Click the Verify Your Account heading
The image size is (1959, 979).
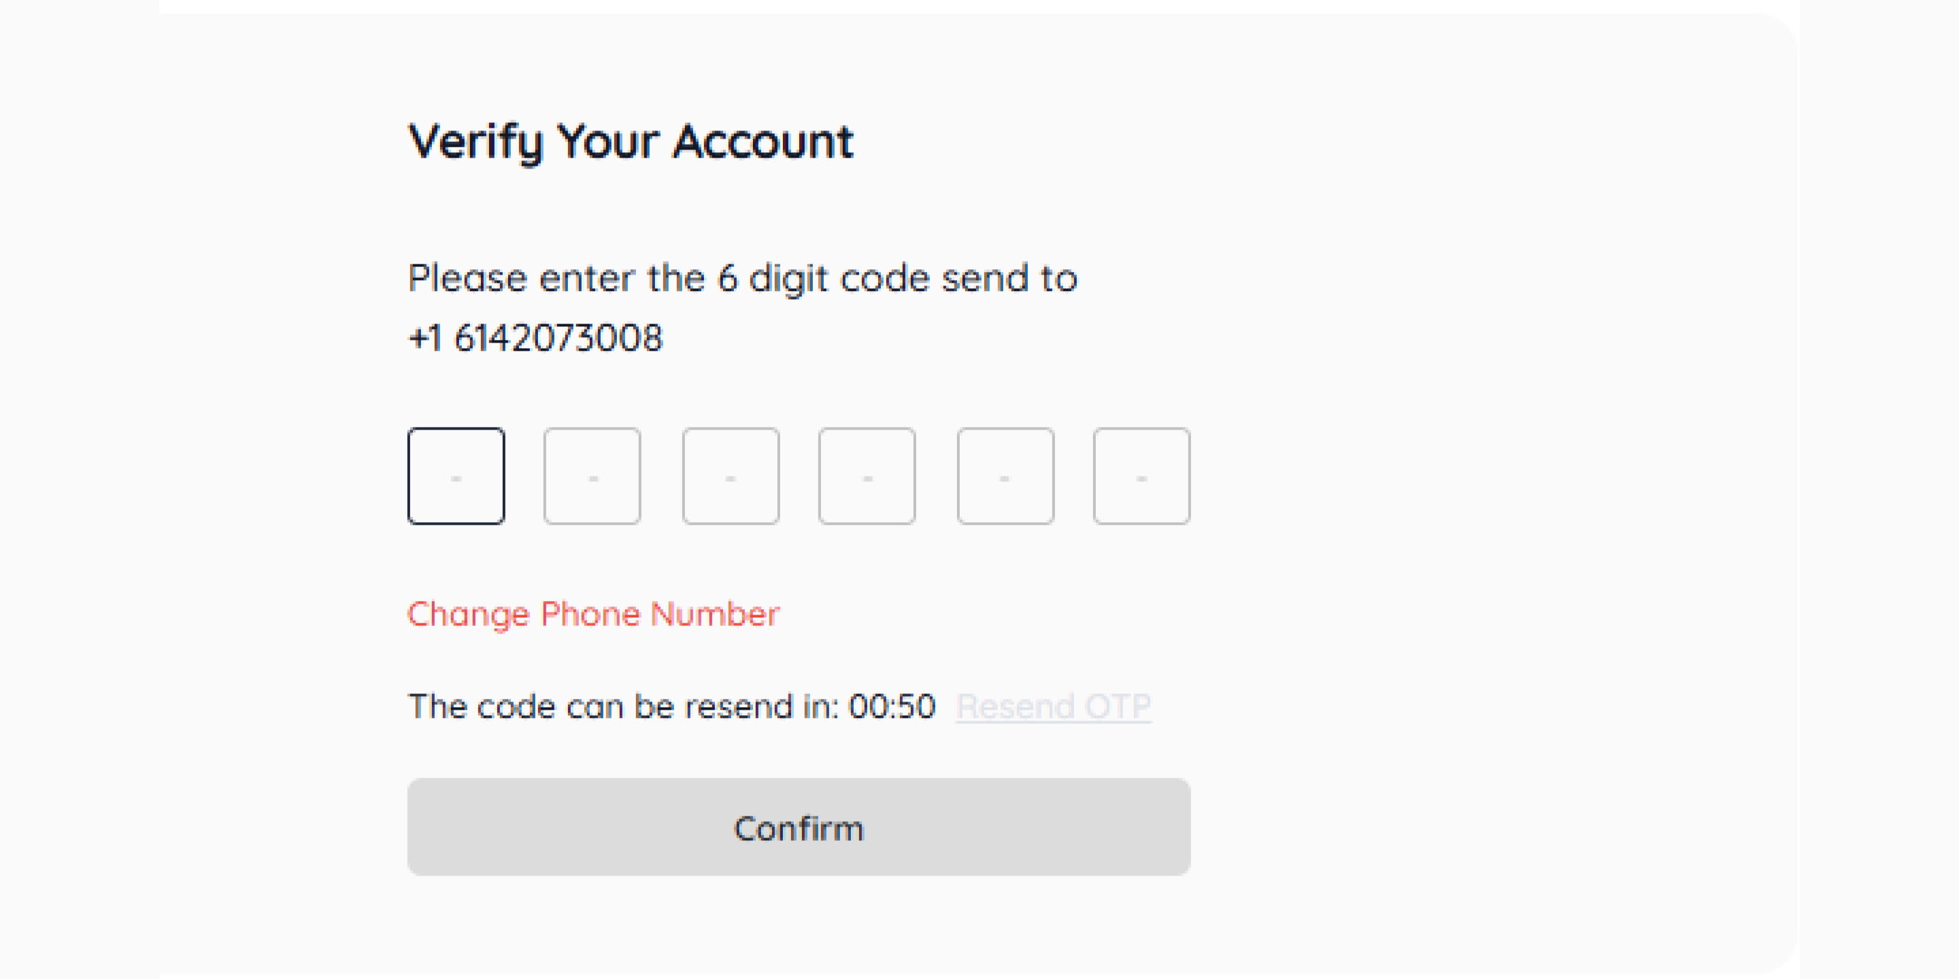click(x=631, y=142)
